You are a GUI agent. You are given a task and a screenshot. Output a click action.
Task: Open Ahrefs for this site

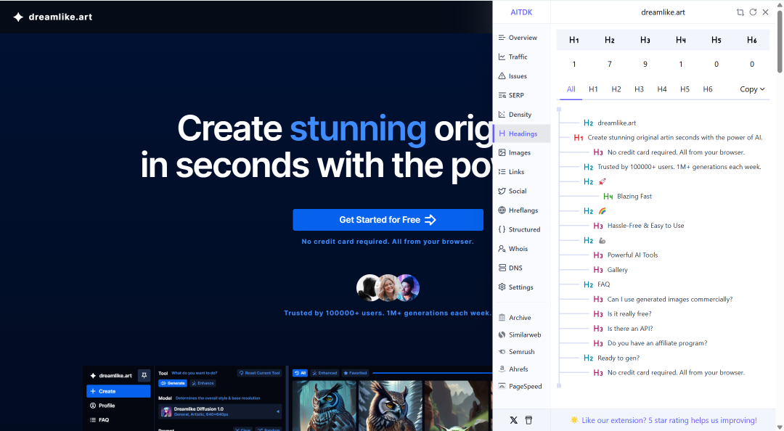[513, 369]
